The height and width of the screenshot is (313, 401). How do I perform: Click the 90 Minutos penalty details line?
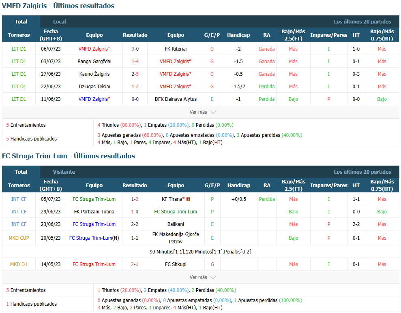coord(200,251)
